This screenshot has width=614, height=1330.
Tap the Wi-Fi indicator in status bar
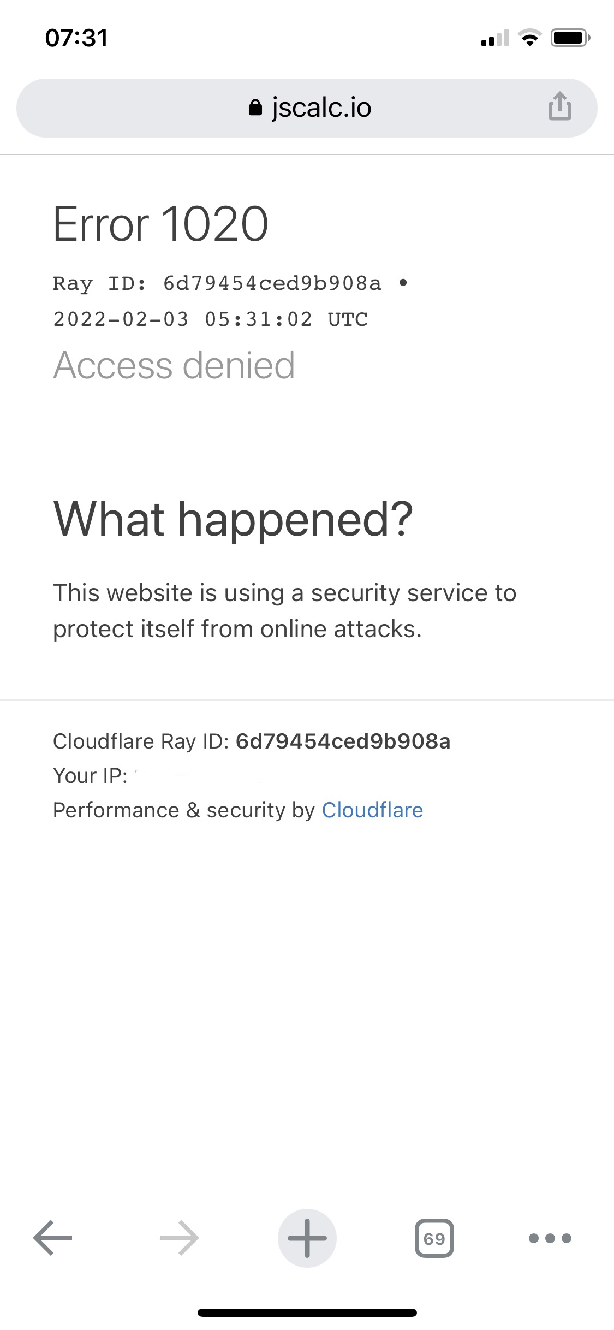(x=529, y=38)
